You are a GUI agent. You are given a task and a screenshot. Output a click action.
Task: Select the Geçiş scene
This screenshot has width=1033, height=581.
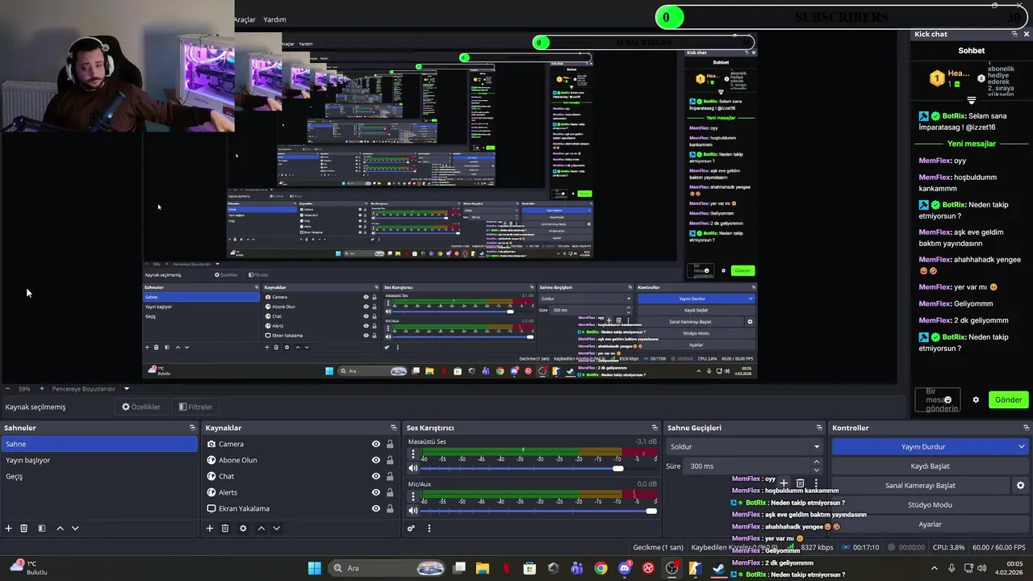[99, 476]
